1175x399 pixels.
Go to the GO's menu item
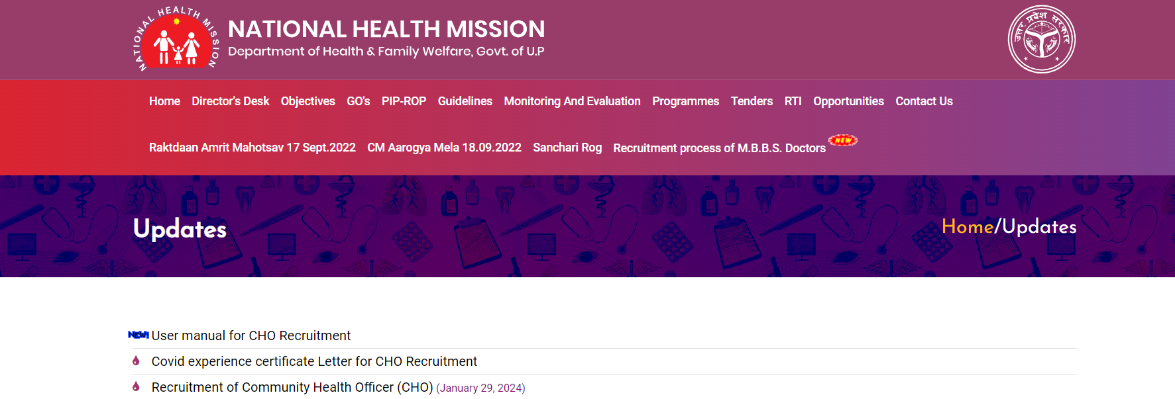[x=359, y=101]
